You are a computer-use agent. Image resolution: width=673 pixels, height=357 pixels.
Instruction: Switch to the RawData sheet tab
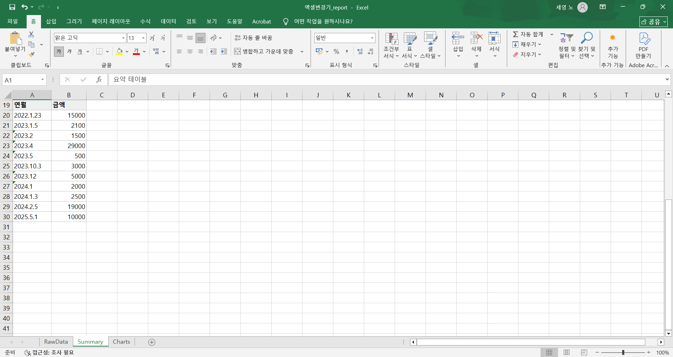[x=56, y=342]
